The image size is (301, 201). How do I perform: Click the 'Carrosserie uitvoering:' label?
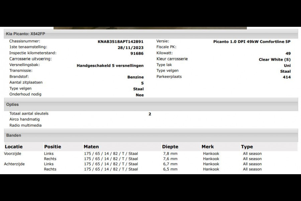(30, 59)
